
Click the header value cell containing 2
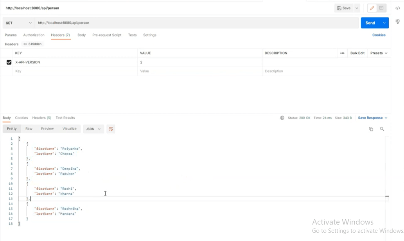tap(200, 62)
